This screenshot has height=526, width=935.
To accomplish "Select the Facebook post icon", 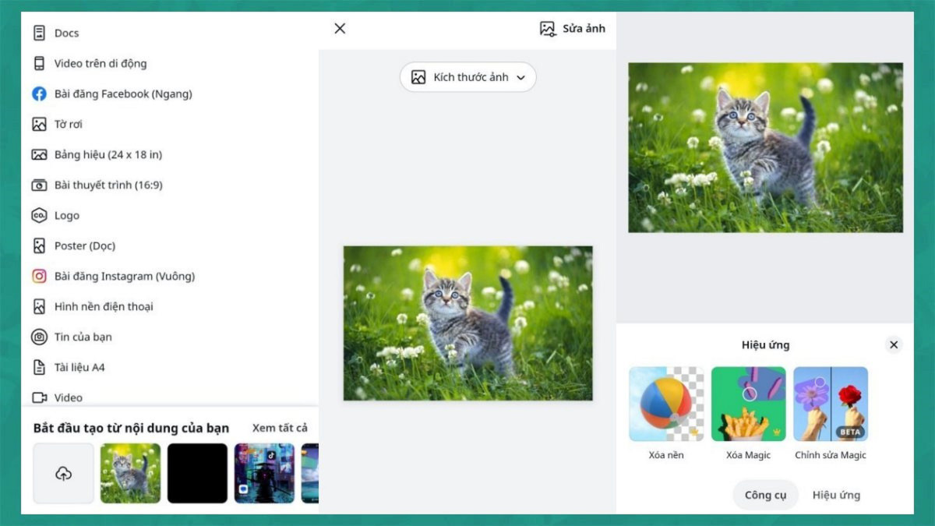I will 39,94.
